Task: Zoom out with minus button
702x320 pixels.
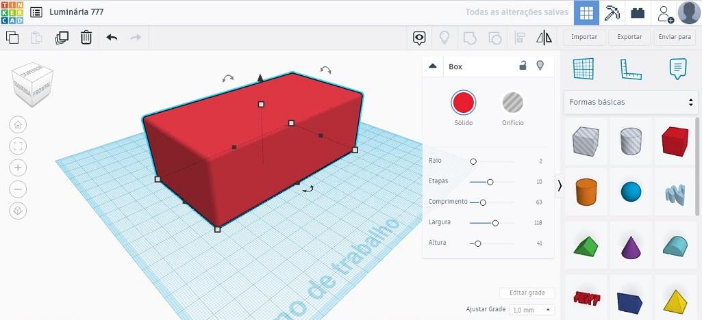Action: click(x=18, y=189)
